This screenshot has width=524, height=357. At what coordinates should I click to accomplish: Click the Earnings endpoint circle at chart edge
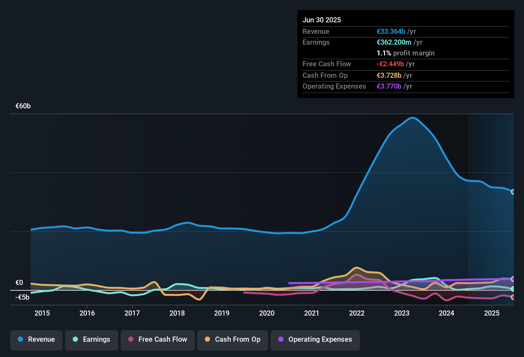(513, 289)
